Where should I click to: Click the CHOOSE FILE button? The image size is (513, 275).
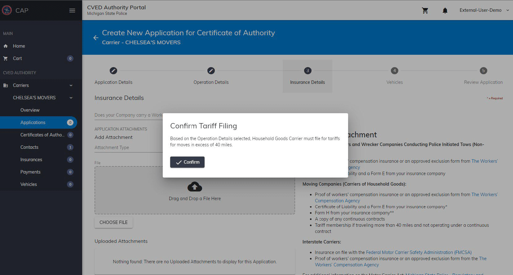113,222
